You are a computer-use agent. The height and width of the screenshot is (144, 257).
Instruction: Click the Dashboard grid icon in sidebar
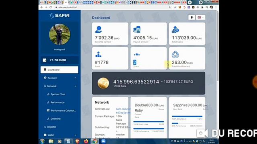(45, 70)
